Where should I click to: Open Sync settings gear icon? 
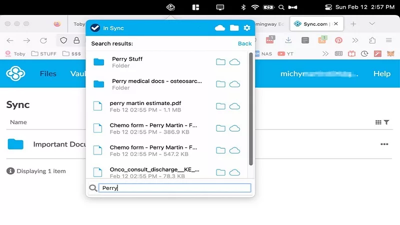[247, 28]
